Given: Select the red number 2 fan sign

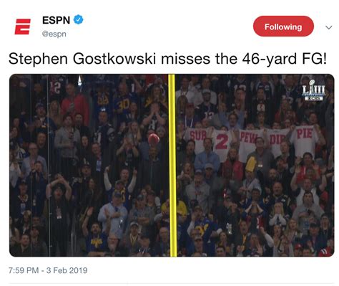Looking at the screenshot, I should 222,144.
